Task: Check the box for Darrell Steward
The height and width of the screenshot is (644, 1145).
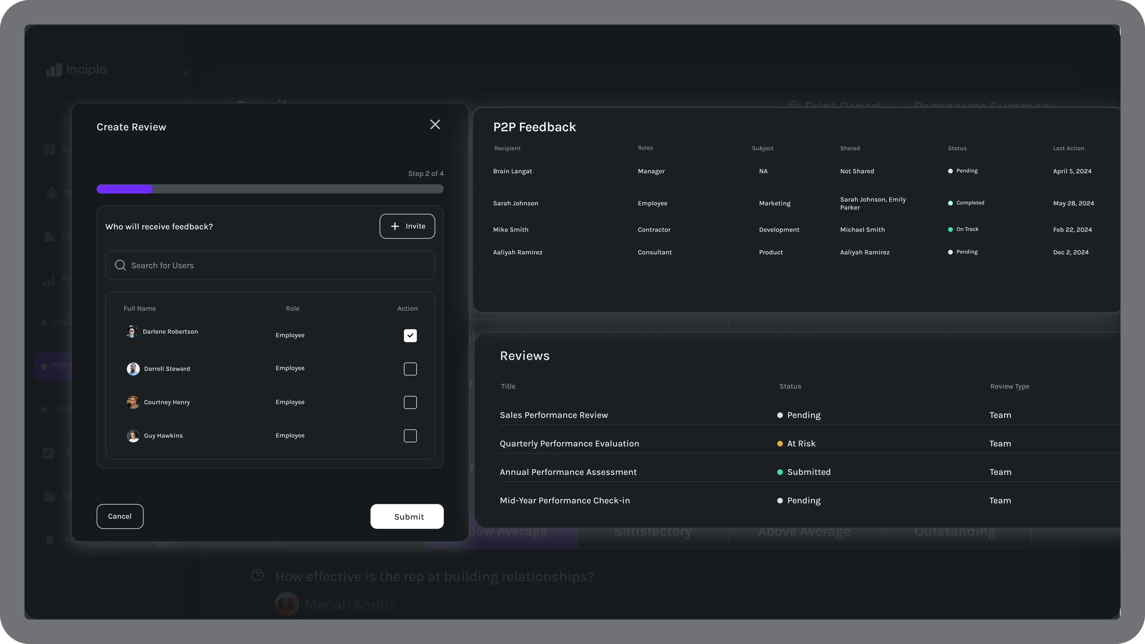Action: coord(410,369)
